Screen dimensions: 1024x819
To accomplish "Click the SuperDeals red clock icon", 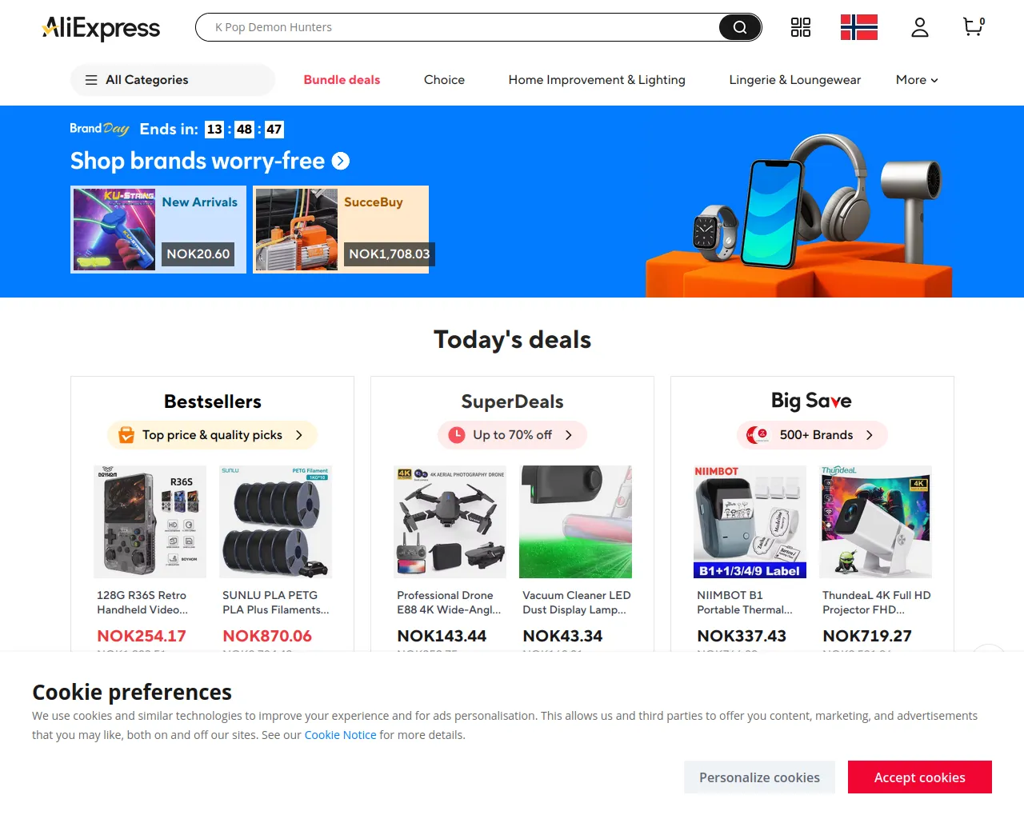I will [x=457, y=435].
